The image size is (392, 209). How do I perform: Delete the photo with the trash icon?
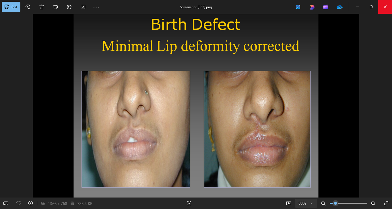point(42,7)
